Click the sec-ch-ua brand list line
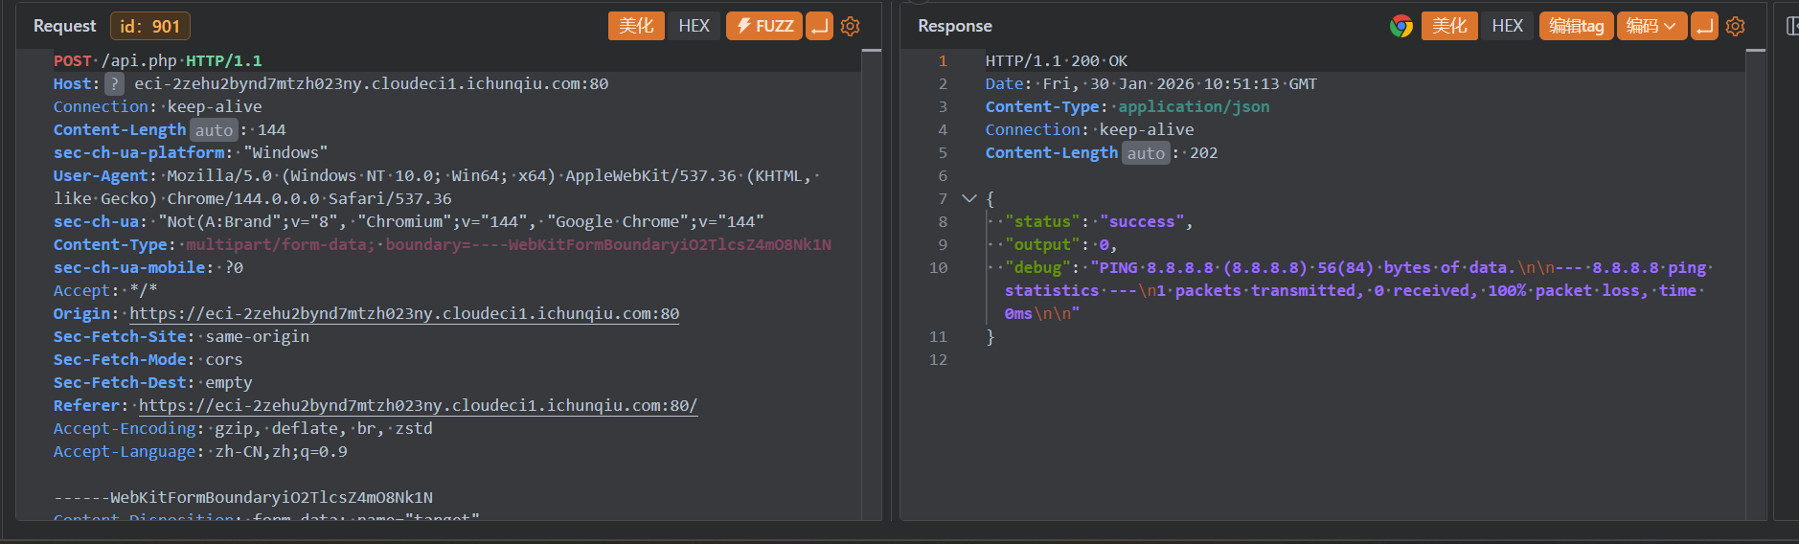Screen dimensions: 1799x544 (409, 222)
